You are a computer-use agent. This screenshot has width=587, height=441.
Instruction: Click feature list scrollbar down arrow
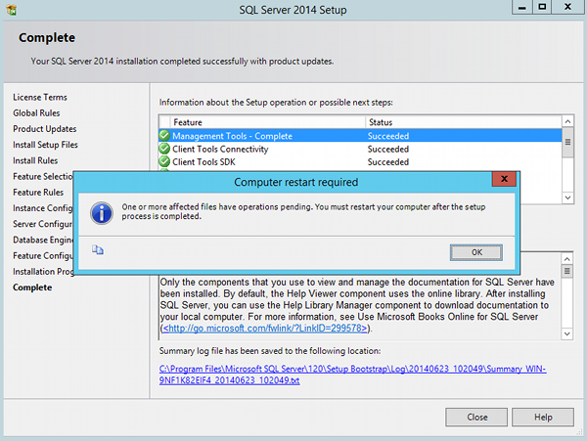(x=567, y=198)
